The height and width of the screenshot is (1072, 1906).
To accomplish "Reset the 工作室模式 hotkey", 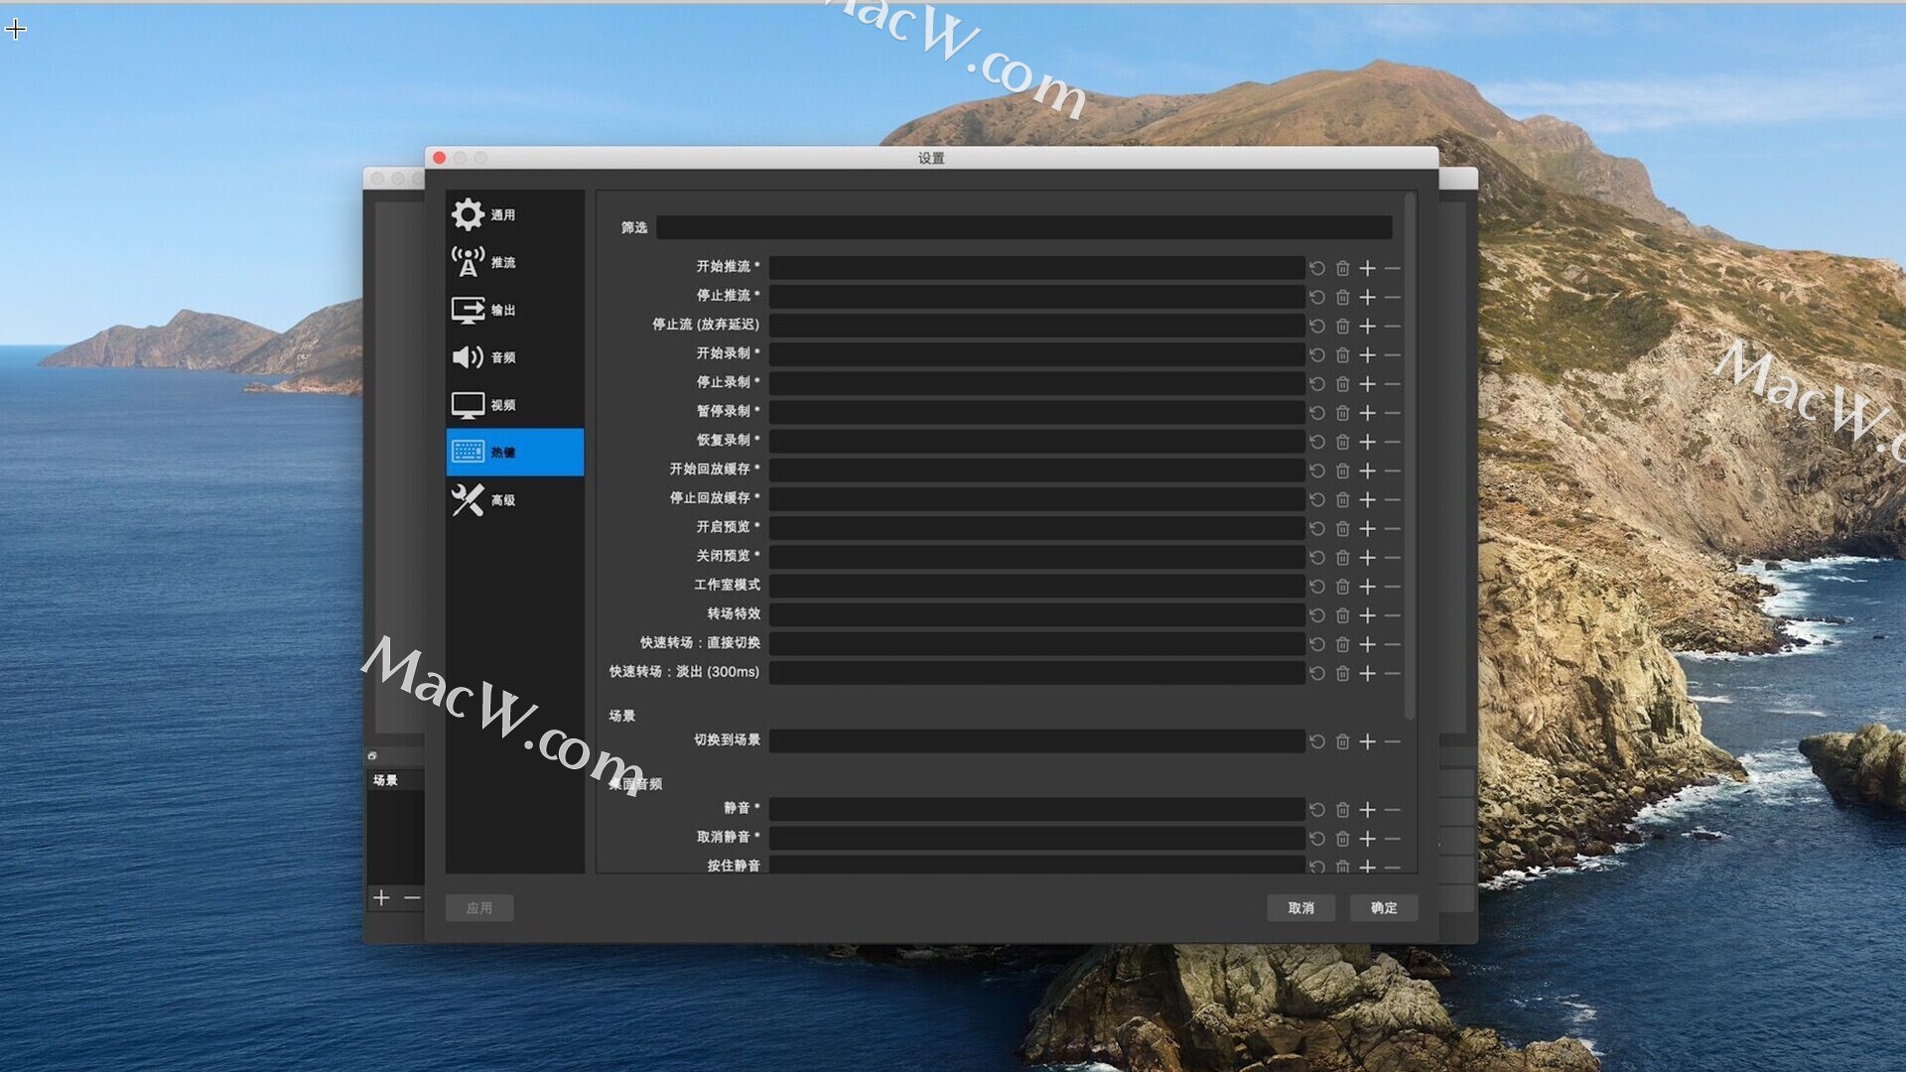I will 1317,586.
